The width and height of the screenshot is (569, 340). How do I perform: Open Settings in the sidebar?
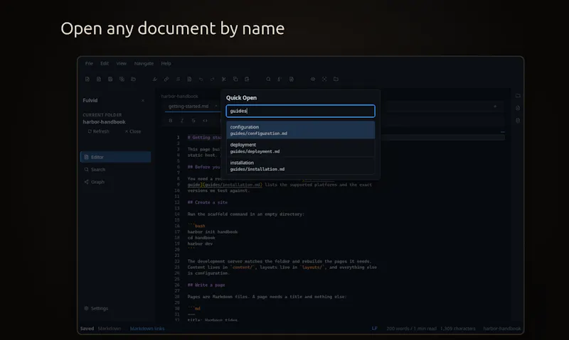[96, 309]
